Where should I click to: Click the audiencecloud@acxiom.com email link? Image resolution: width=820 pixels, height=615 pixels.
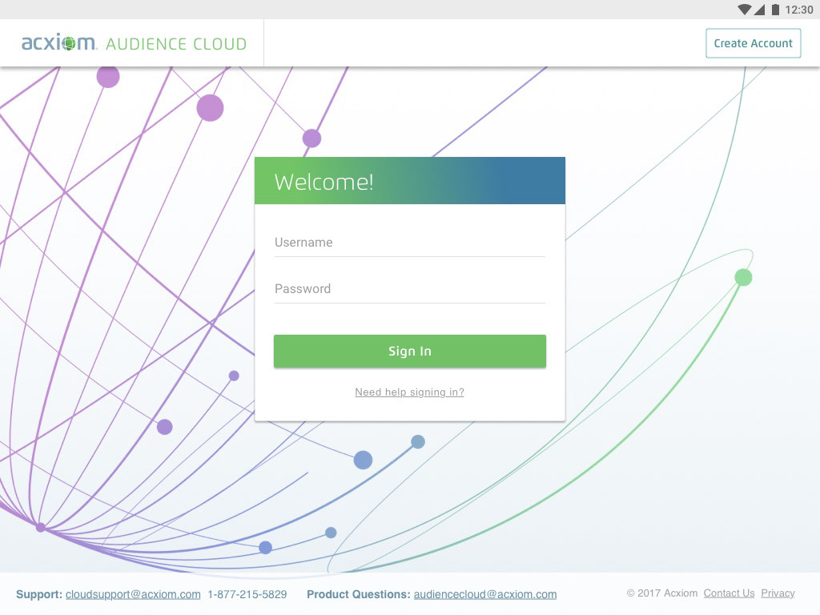(x=485, y=594)
